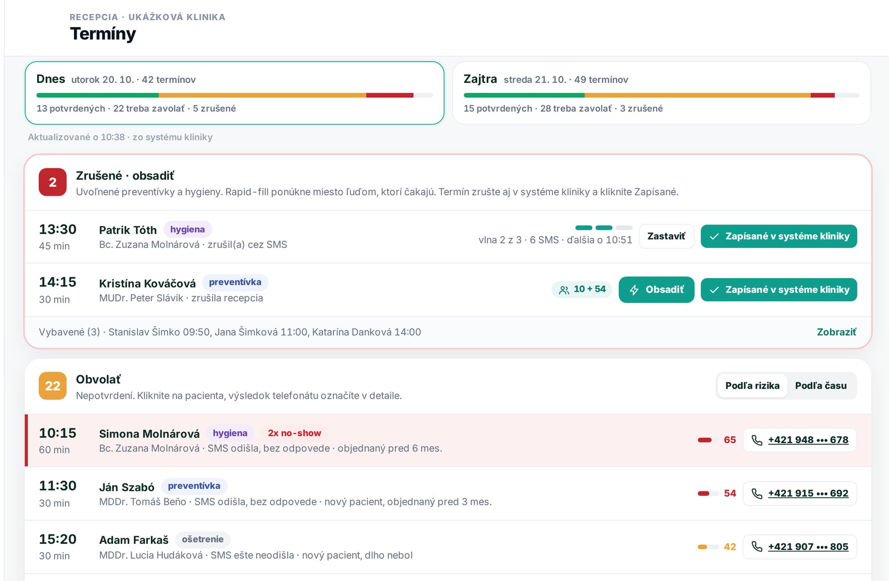Sort the Obvolať list by Podľa času

(x=821, y=386)
